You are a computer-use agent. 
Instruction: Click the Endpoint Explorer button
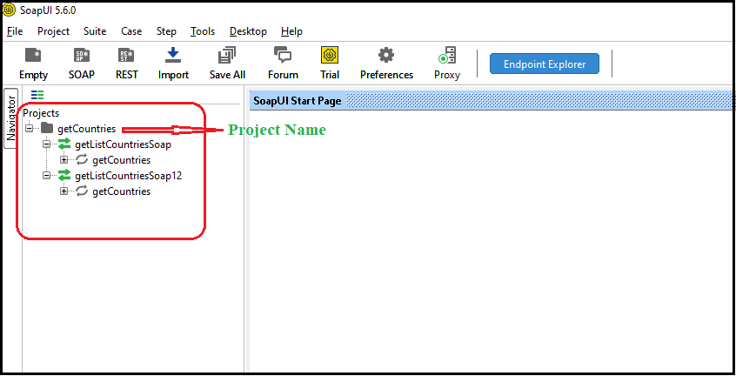(545, 64)
